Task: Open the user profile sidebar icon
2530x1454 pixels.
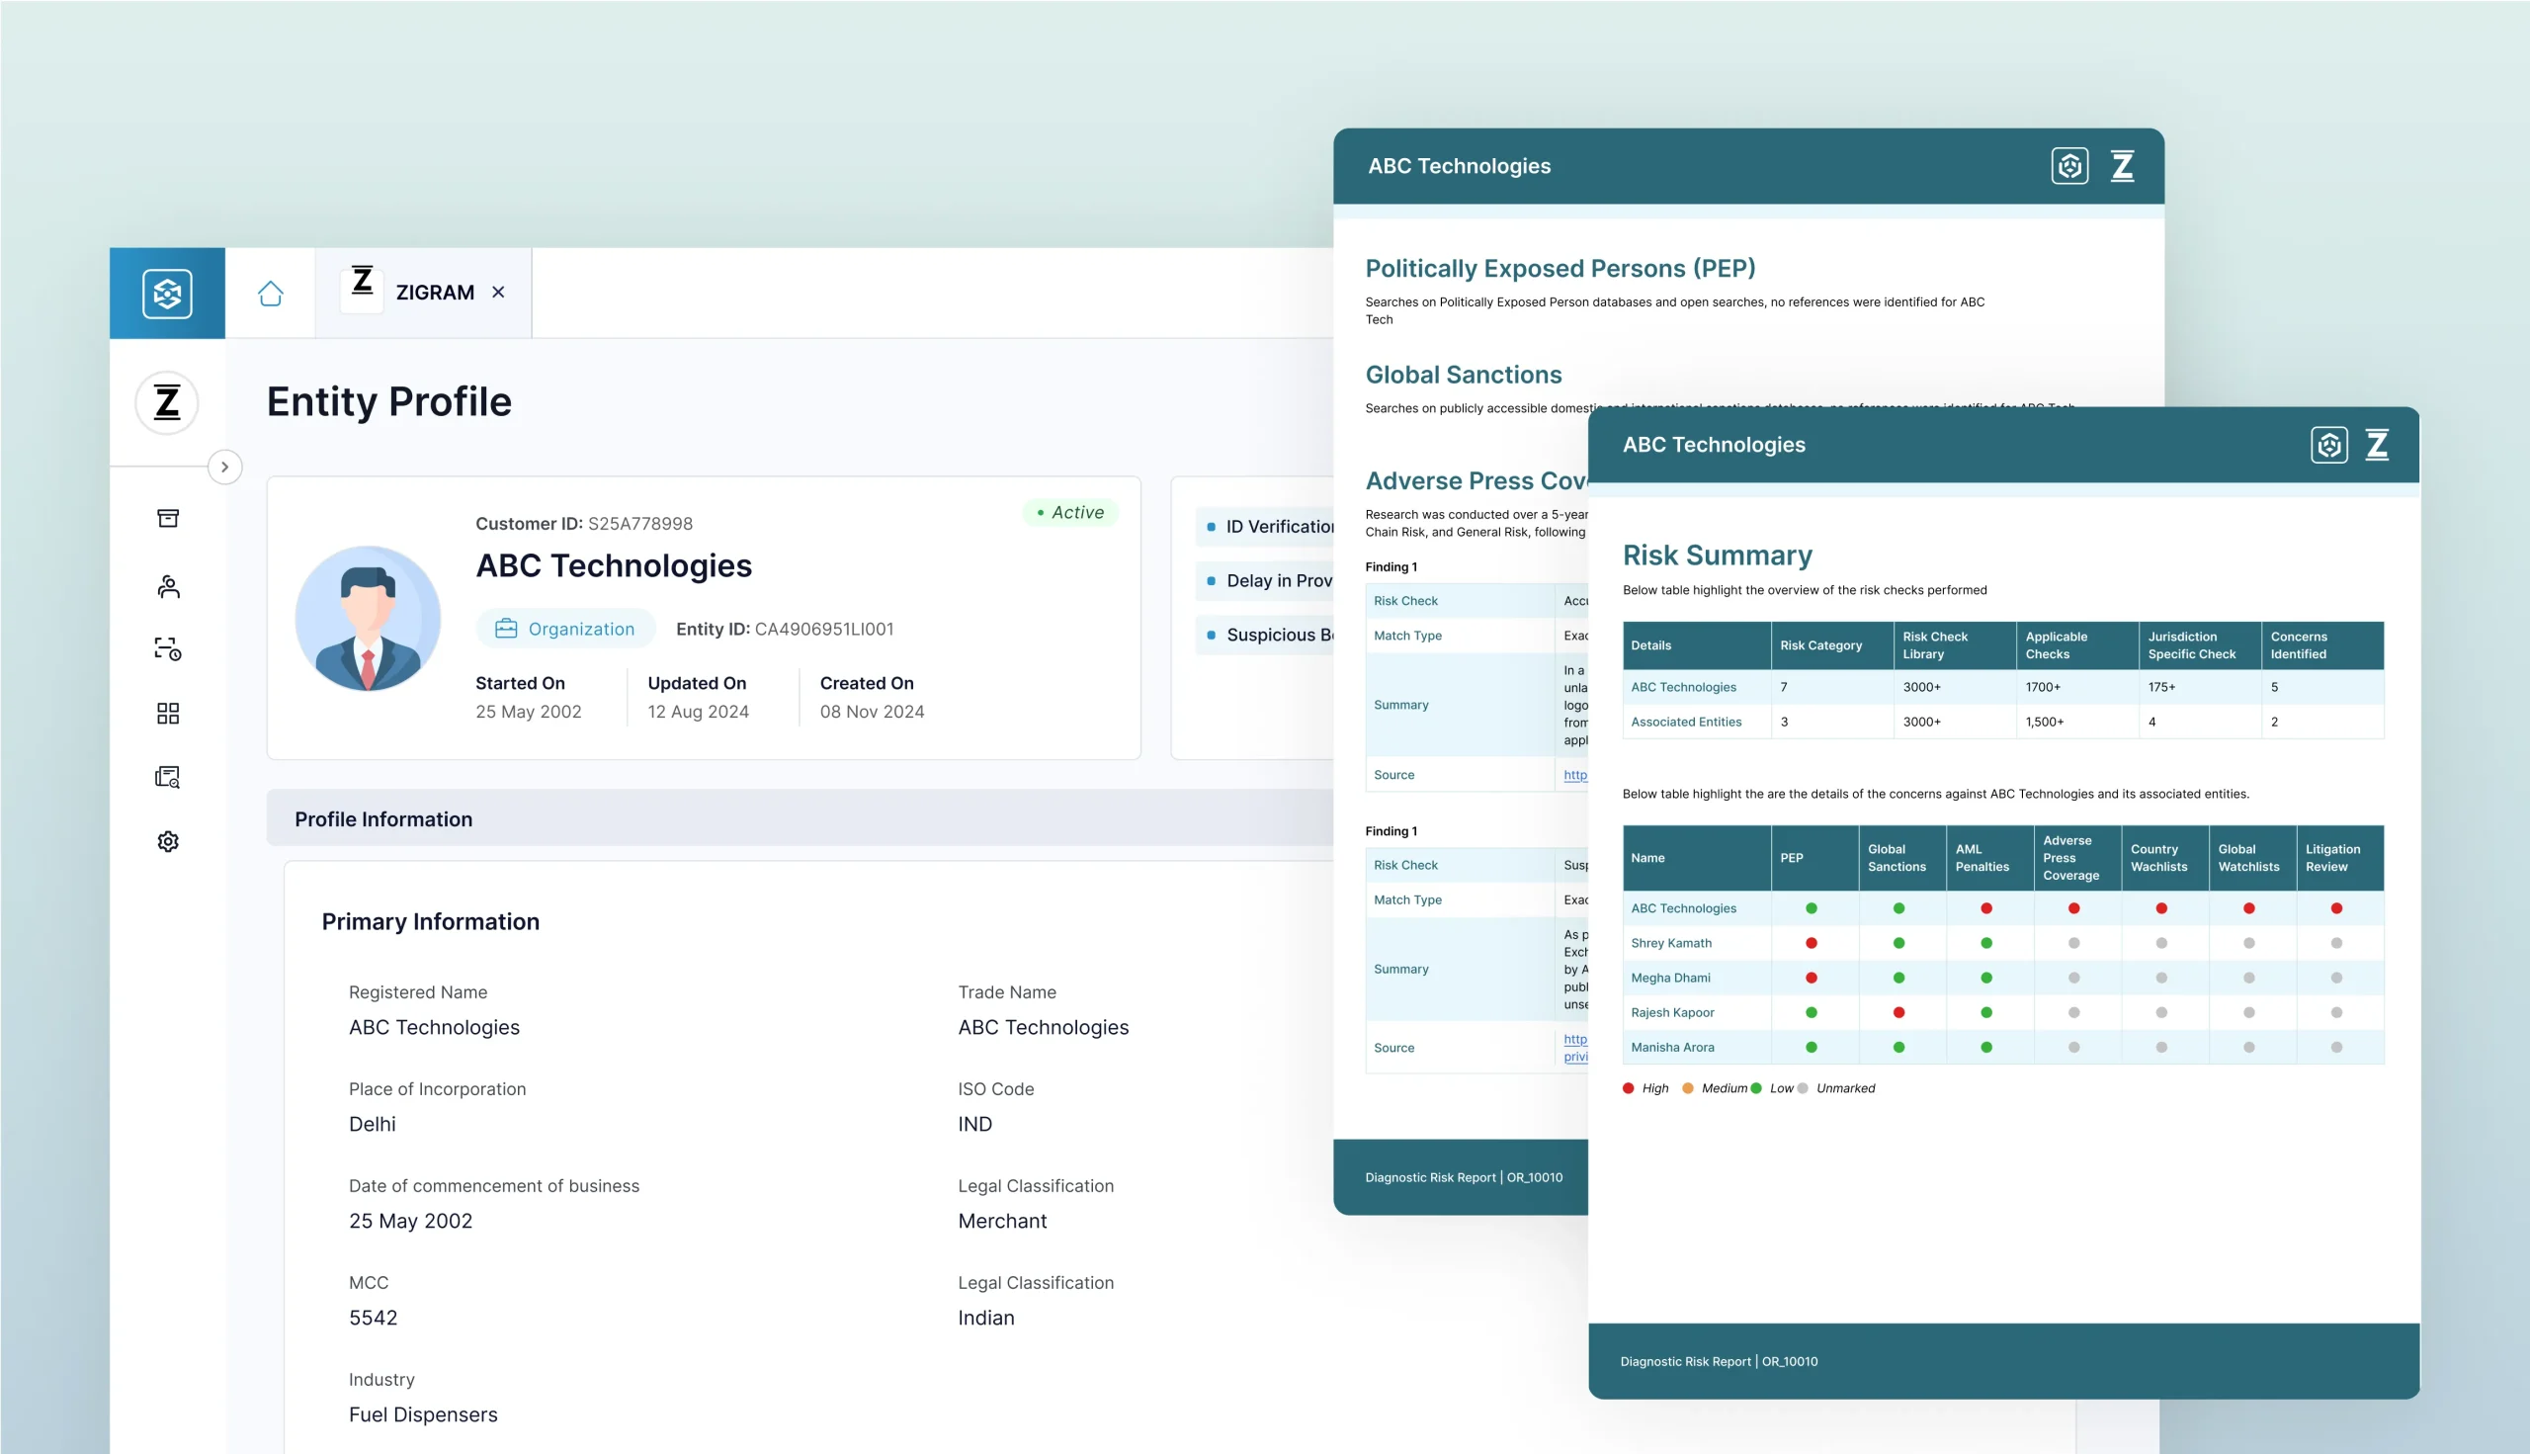Action: tap(168, 586)
